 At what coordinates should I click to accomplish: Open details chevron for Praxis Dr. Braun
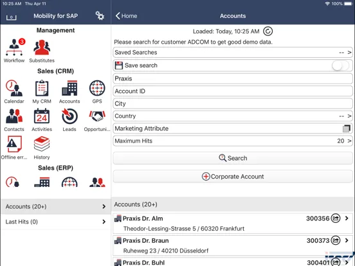(347, 240)
